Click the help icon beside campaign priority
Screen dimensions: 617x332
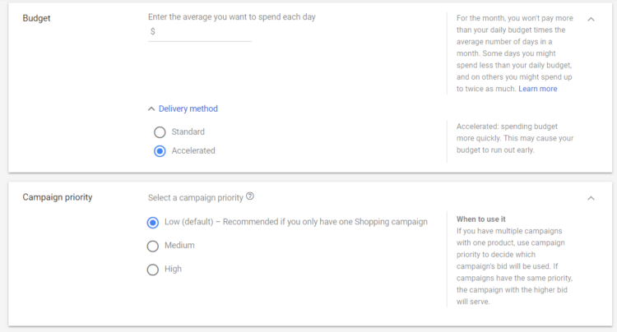pos(250,196)
